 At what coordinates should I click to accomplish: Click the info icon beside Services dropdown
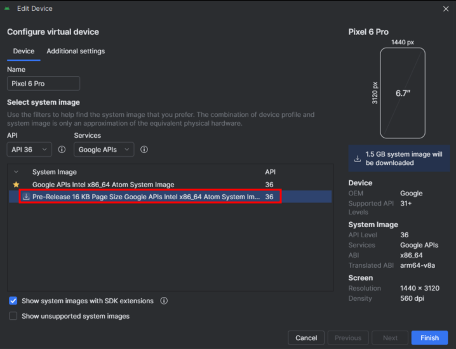144,149
